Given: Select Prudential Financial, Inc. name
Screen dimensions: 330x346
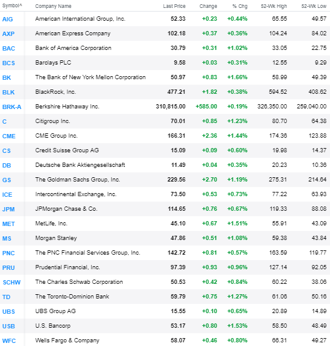Looking at the screenshot, I should (67, 267).
